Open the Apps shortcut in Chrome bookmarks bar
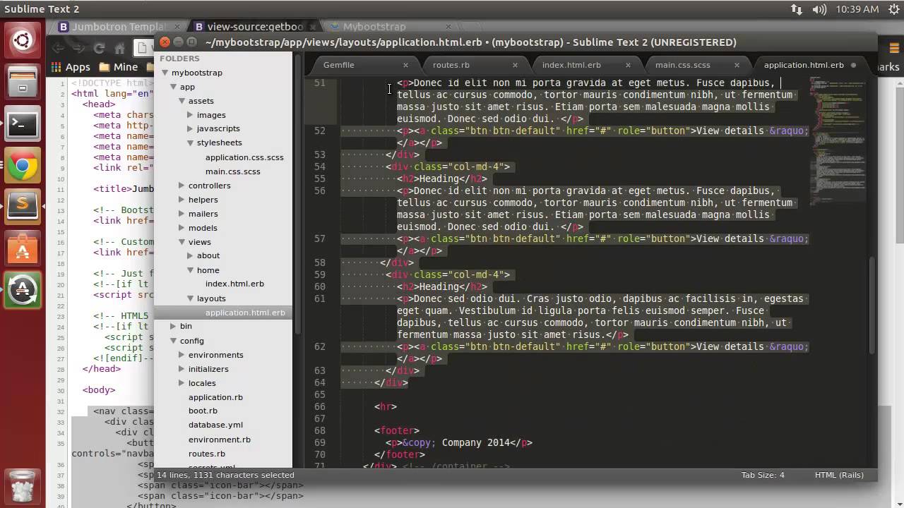Viewport: 904px width, 508px height. point(71,67)
